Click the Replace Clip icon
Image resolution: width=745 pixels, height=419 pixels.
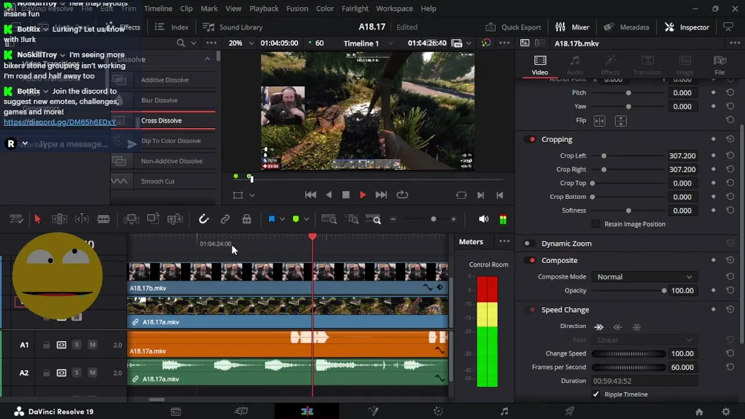[x=175, y=219]
